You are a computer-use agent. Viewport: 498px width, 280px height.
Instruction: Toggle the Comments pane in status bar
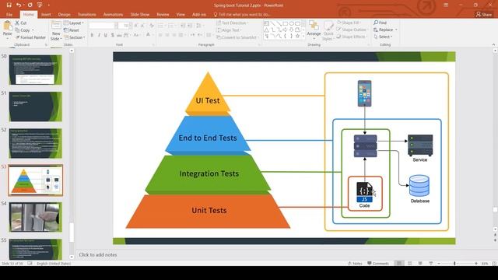(378, 263)
